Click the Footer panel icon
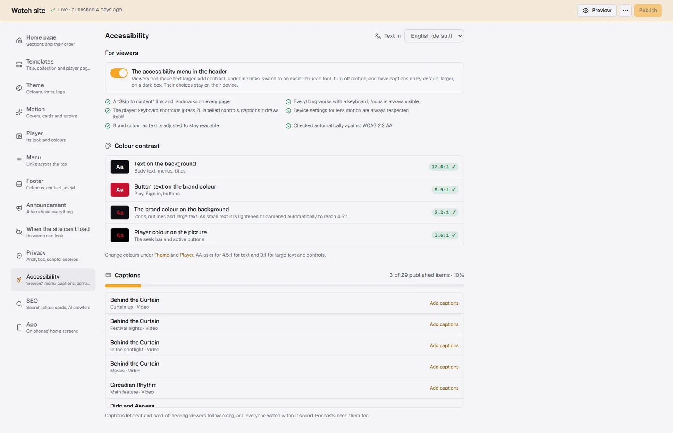673x433 pixels. [19, 184]
